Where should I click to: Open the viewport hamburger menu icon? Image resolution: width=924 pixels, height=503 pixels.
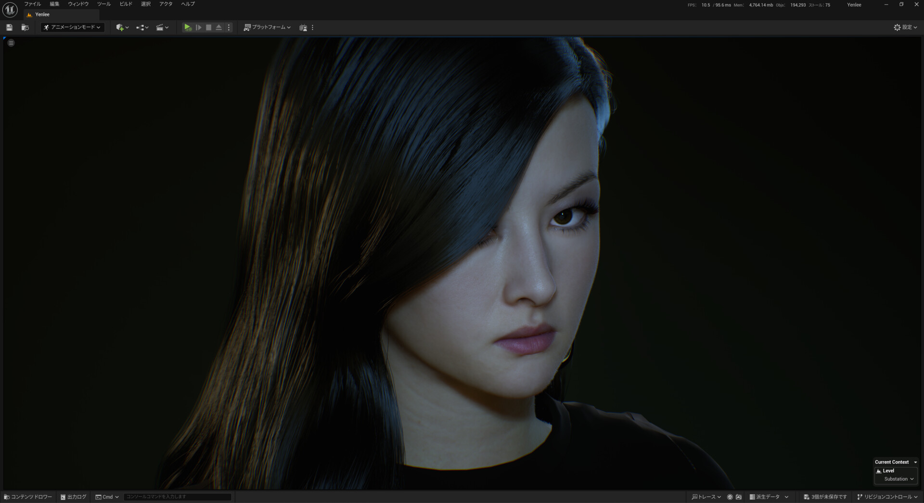11,43
